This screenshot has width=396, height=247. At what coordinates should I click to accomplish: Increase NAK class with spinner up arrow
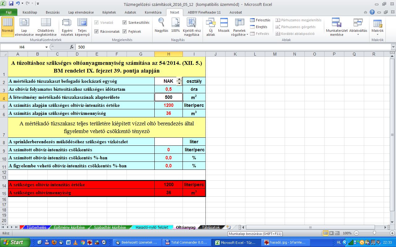tap(179, 79)
